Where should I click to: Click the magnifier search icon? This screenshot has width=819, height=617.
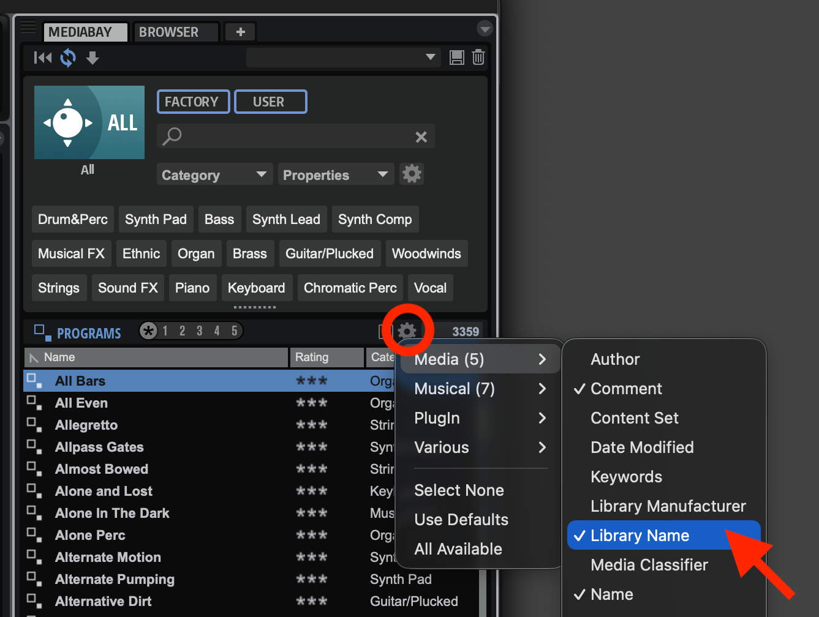point(172,136)
